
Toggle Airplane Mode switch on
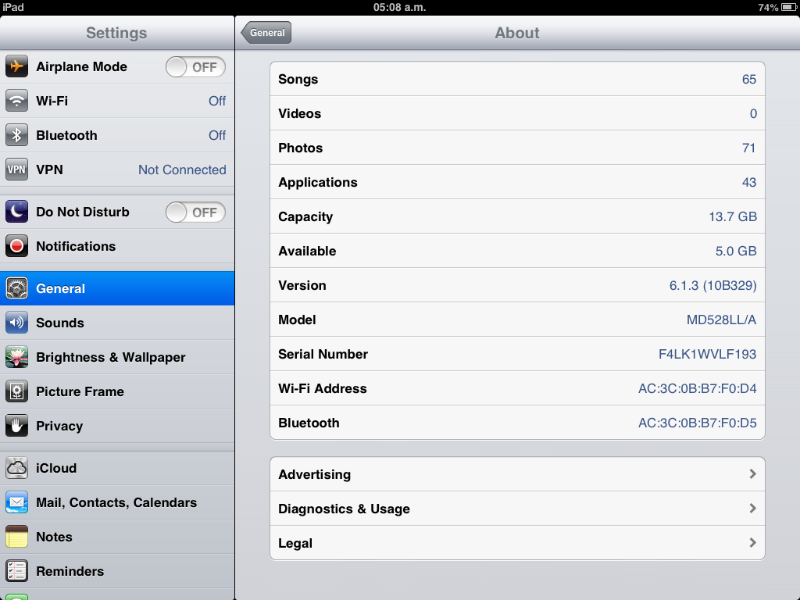pos(195,67)
